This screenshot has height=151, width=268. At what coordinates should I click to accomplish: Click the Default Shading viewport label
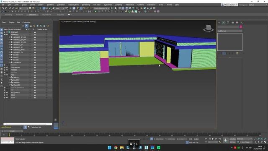pyautogui.click(x=90, y=21)
